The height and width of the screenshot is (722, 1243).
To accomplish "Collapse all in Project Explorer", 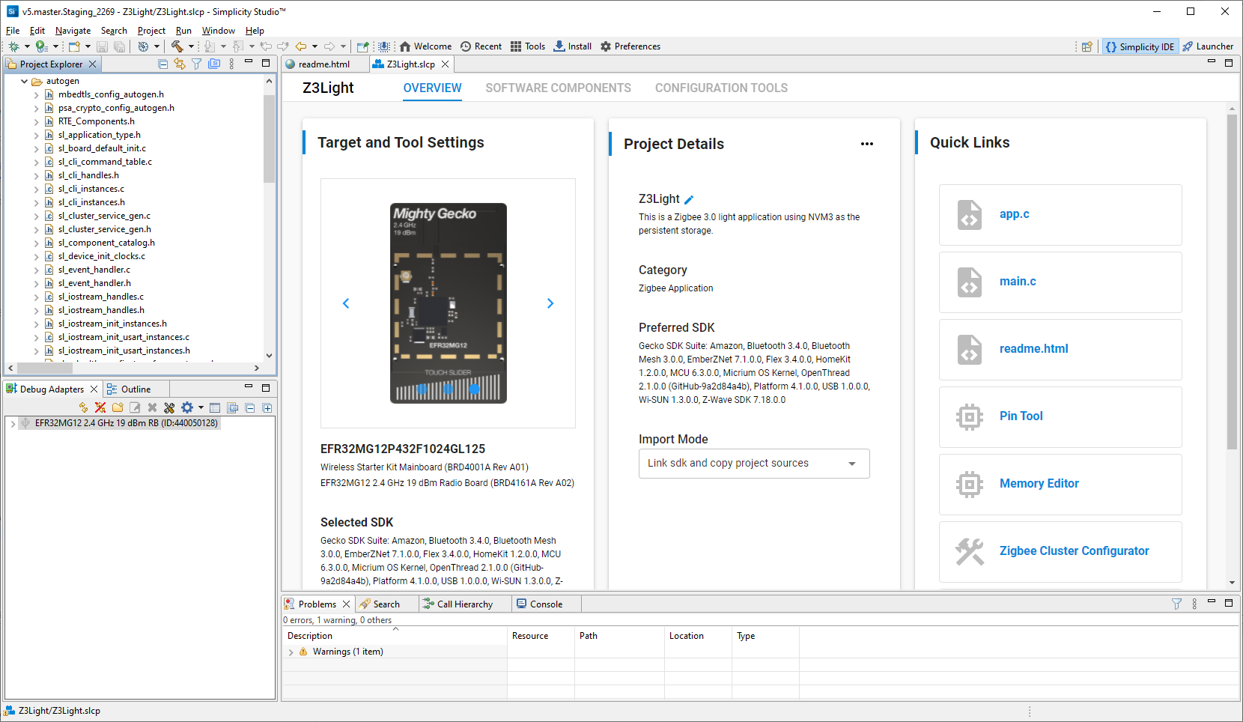I will [x=163, y=64].
